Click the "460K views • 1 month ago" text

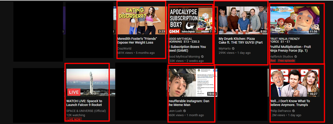point(186,115)
